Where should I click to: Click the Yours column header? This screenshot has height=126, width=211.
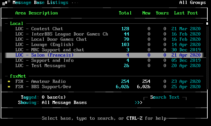click(x=162, y=13)
